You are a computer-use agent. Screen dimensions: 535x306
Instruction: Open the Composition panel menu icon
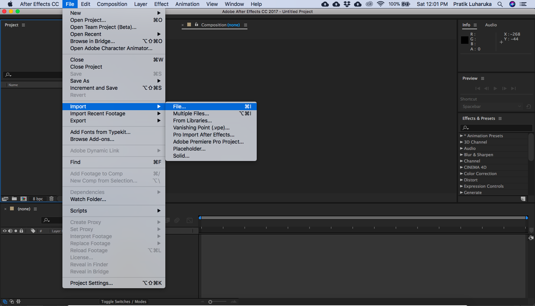pos(245,25)
